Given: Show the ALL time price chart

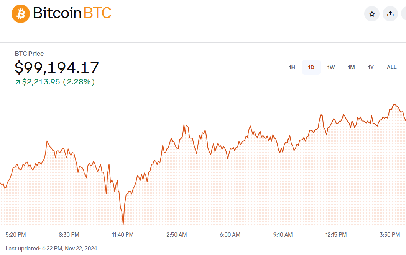Looking at the screenshot, I should tap(391, 67).
